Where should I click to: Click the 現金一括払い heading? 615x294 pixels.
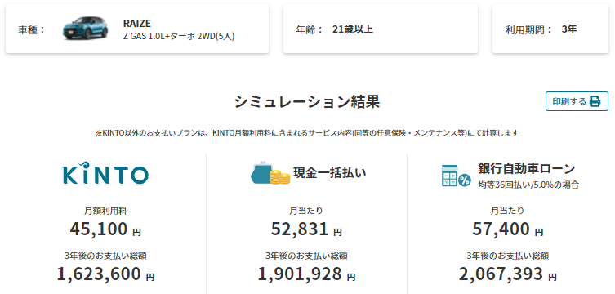tap(330, 172)
